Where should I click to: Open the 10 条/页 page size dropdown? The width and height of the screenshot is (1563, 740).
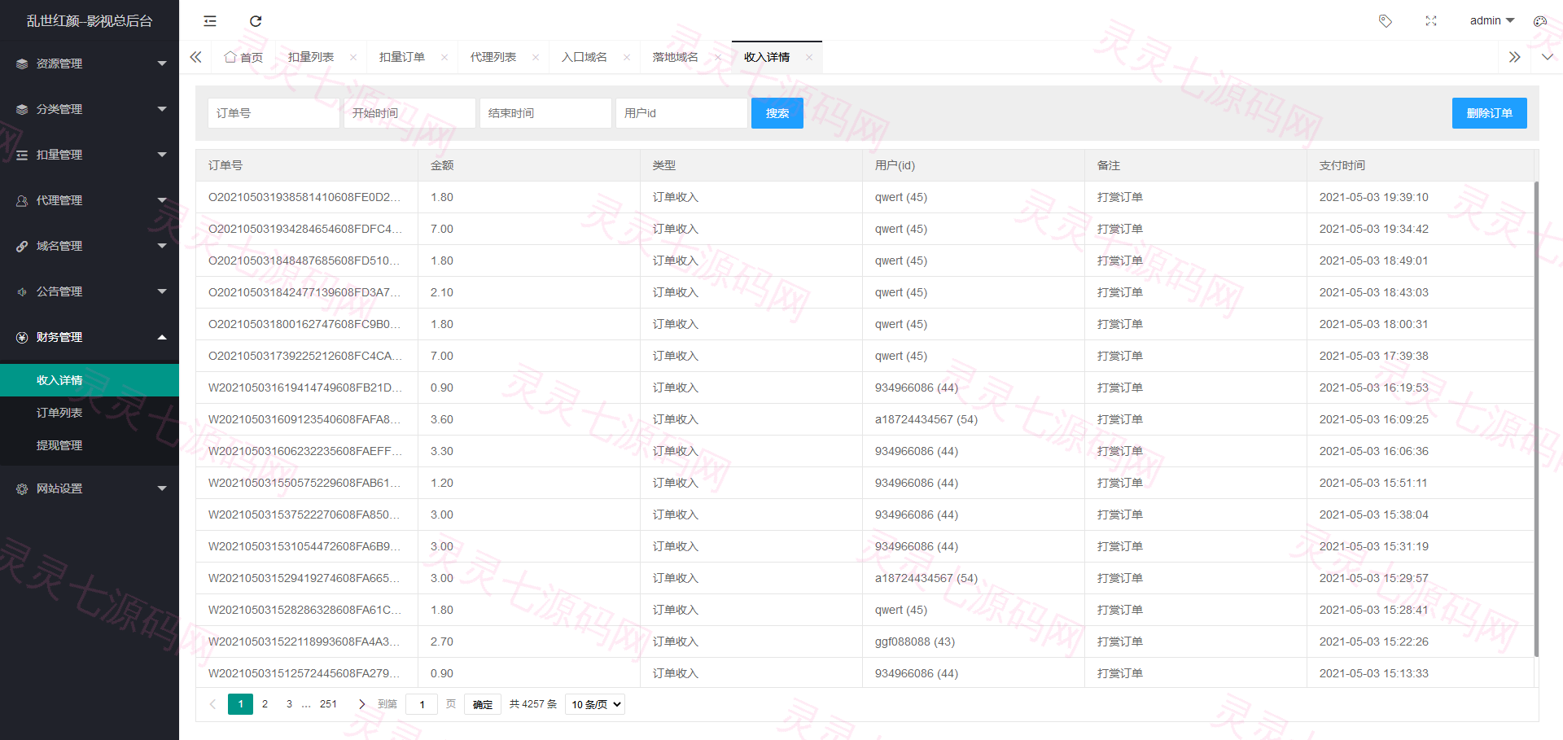click(595, 704)
